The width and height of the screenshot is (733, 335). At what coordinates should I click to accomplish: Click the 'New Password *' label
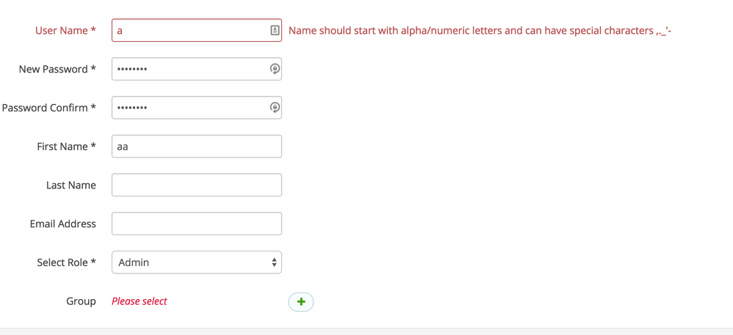[x=57, y=69]
